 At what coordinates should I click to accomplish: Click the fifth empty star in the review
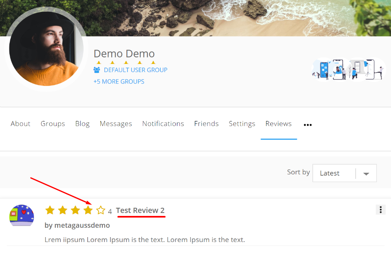point(101,210)
